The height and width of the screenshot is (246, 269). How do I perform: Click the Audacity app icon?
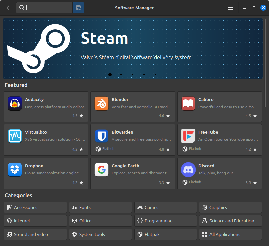pyautogui.click(x=15, y=104)
